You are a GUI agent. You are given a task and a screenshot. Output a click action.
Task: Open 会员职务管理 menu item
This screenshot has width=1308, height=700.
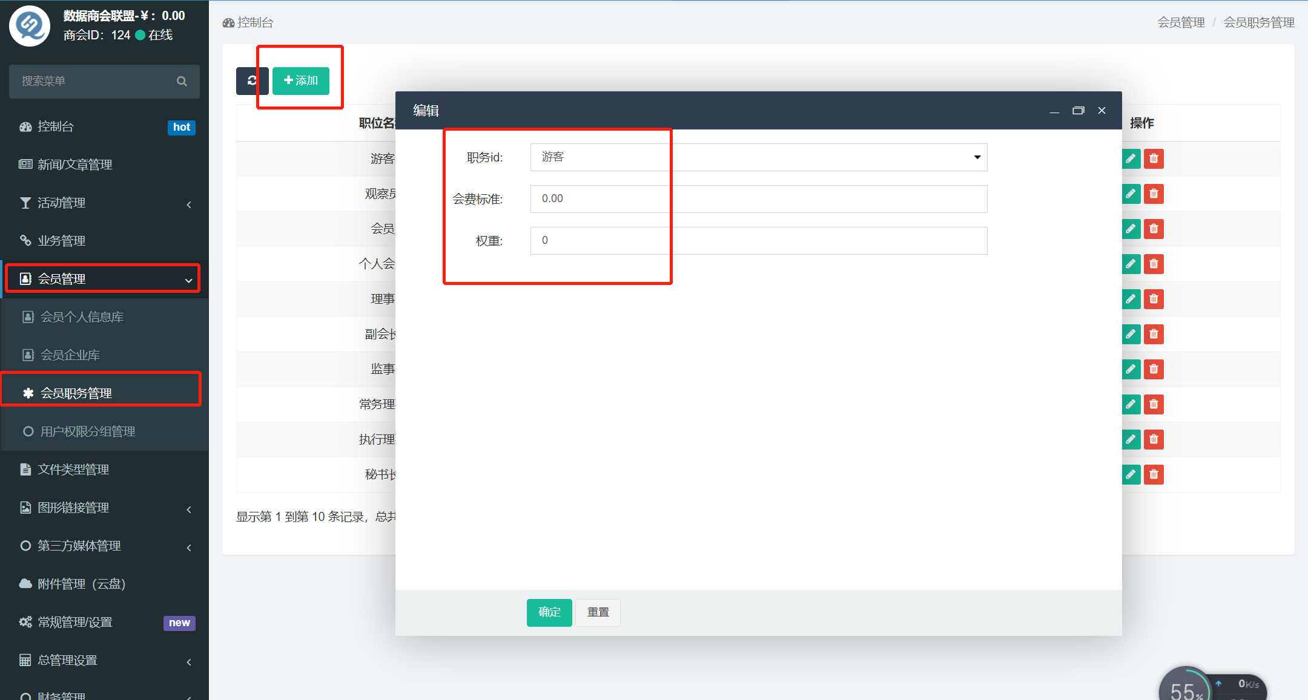tap(76, 393)
